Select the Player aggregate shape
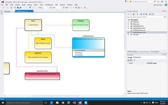This screenshot has width=168, height=105. (x=33, y=25)
